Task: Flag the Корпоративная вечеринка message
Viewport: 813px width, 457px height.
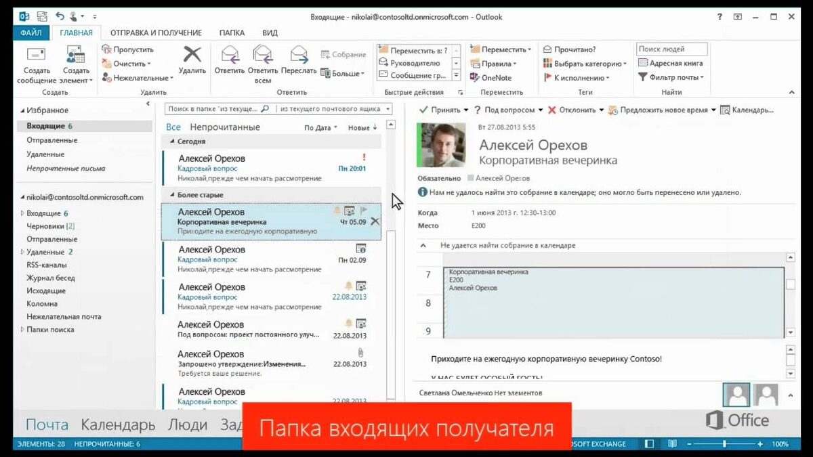Action: 363,211
